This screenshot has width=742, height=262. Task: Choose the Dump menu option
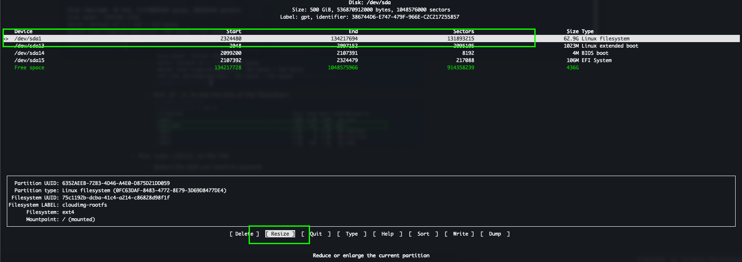click(495, 234)
